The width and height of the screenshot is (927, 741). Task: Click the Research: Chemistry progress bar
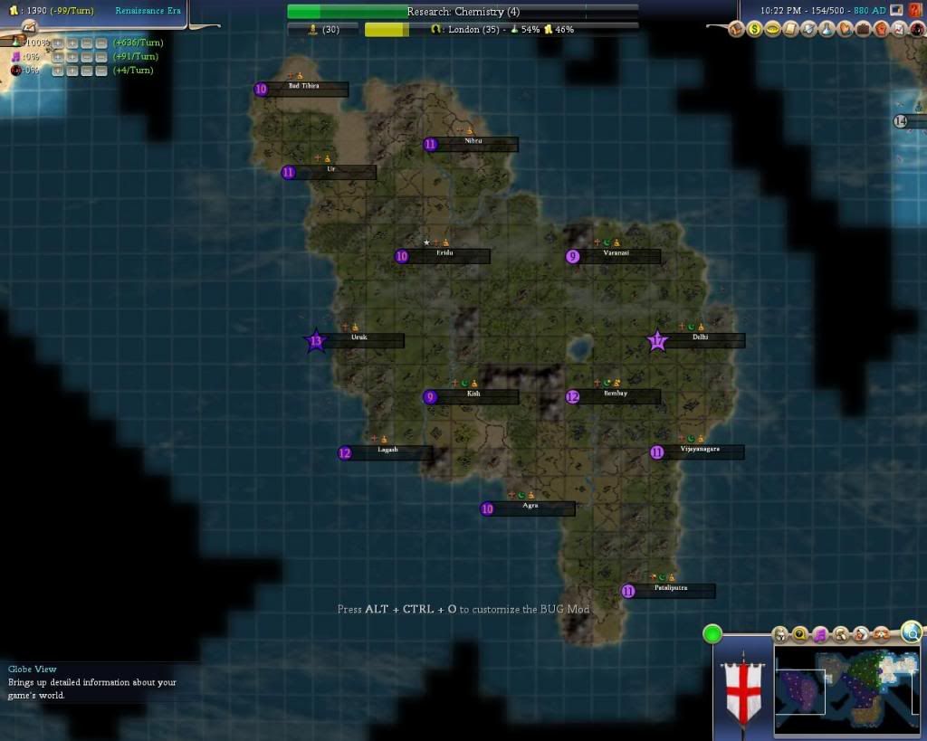[x=463, y=11]
